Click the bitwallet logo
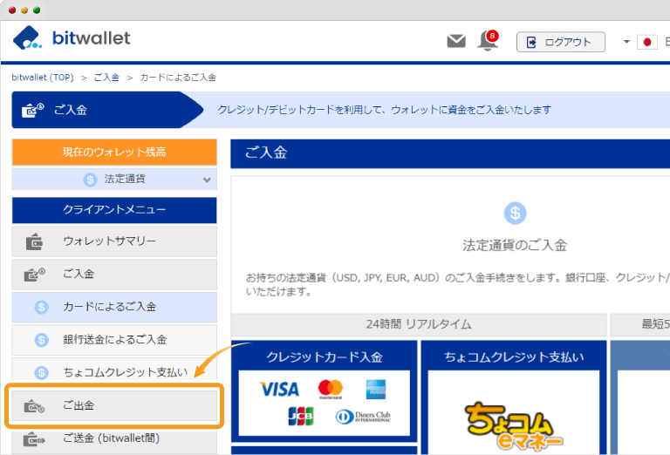Screen dimensions: 670x455 72,38
